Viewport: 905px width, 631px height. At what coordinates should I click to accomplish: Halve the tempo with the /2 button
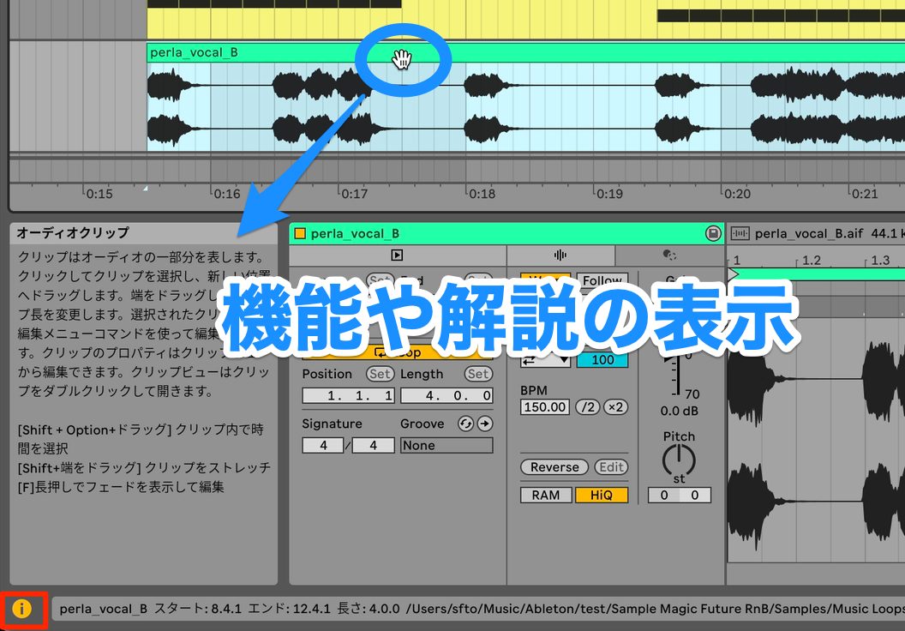click(x=587, y=407)
